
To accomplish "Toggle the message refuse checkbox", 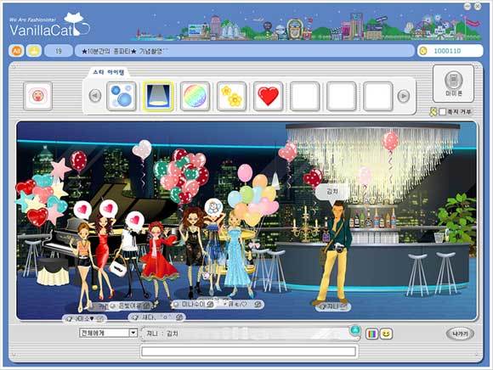I will tap(442, 112).
